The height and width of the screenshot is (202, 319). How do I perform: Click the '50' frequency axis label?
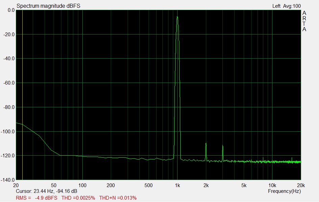[x=54, y=185]
